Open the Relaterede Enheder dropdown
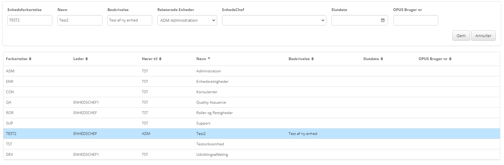Viewport: 504px width, 165px height. 187,20
